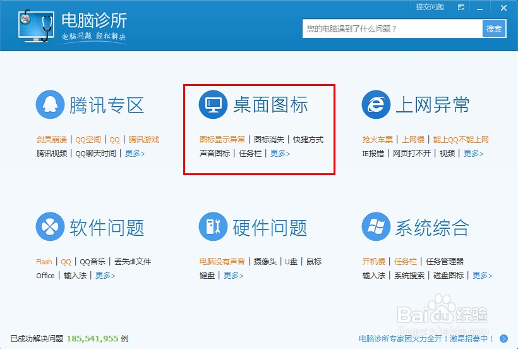Expand 更多> under 上网异常
The height and width of the screenshot is (349, 518).
[x=473, y=154]
